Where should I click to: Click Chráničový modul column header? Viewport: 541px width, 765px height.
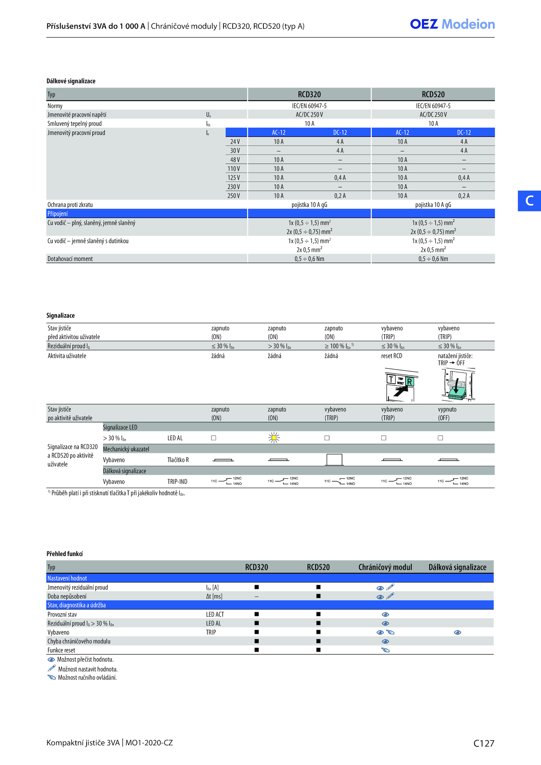pos(385,567)
